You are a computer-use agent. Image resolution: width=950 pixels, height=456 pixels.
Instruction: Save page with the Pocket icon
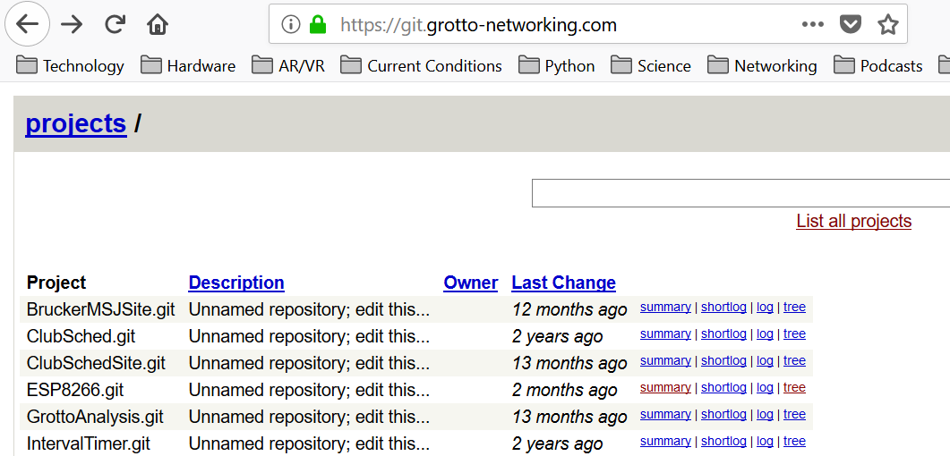(x=850, y=24)
